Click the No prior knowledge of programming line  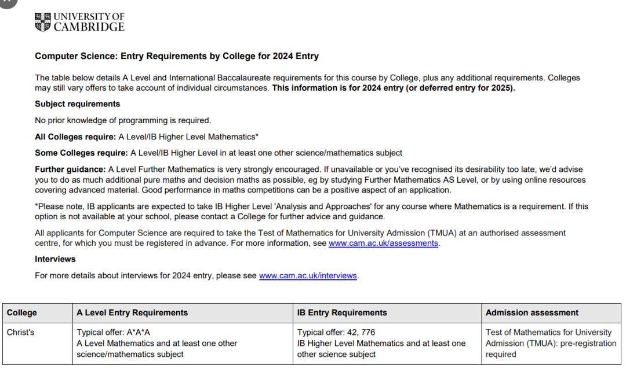[x=123, y=120]
